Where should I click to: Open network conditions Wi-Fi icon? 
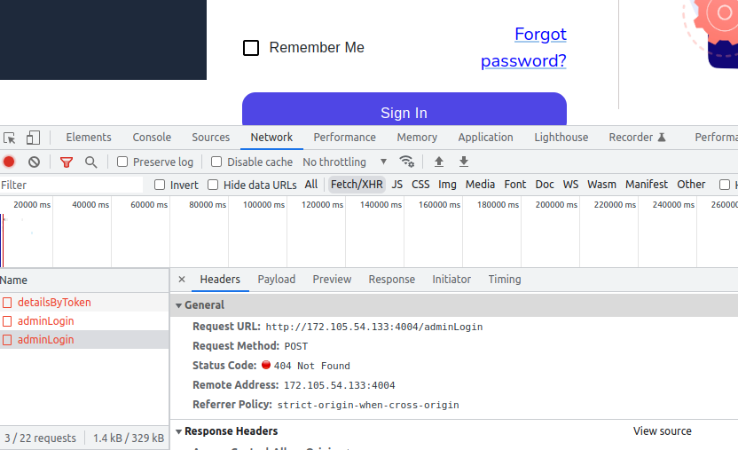[x=407, y=162]
